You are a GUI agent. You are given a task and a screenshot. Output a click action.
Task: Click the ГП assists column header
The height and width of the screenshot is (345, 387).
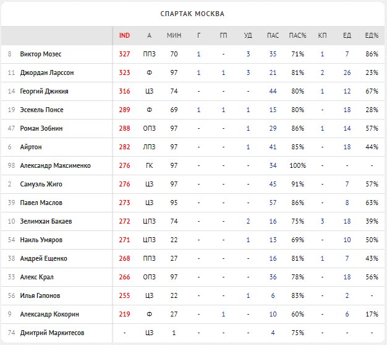tap(223, 35)
